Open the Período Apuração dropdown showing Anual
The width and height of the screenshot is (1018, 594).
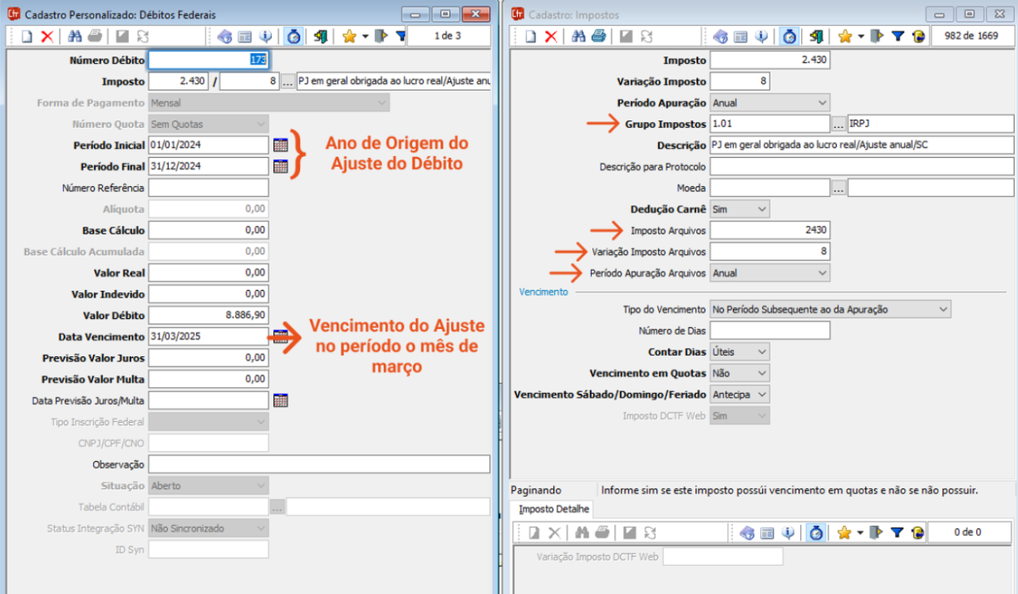point(770,103)
